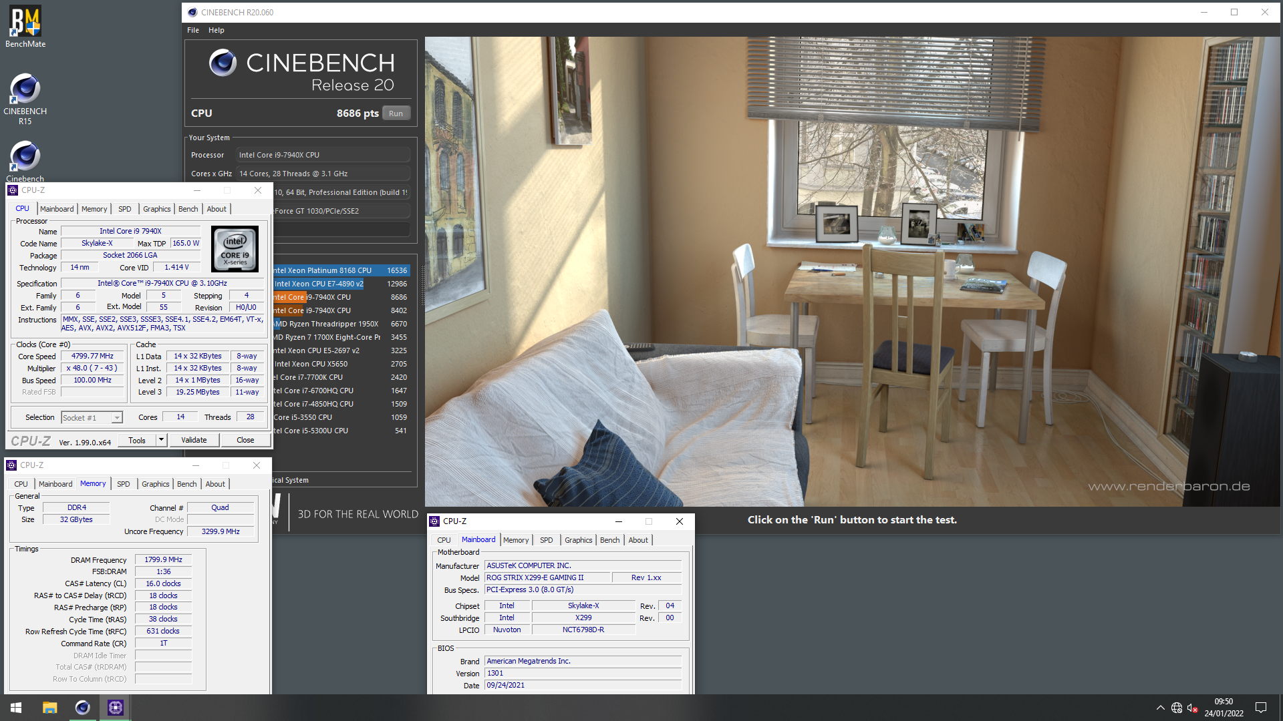
Task: Switch to Mainboard tab in top CPU-Z window
Action: (57, 209)
